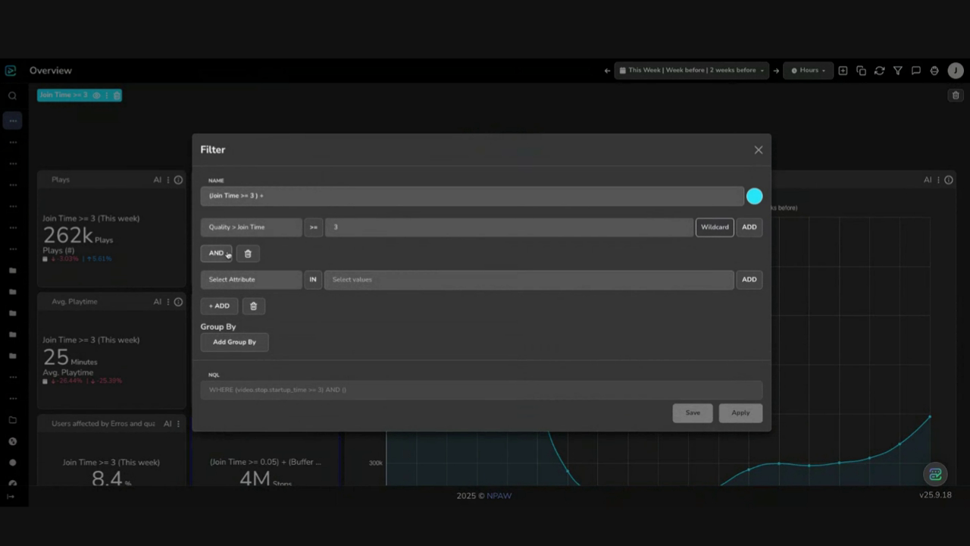Screen dimensions: 970x546
Task: Change the >= comparison operator
Action: [x=314, y=227]
